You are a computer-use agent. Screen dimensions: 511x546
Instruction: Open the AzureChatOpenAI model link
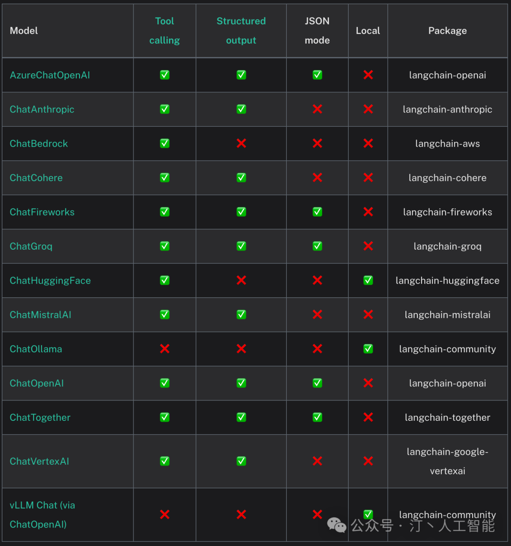(x=50, y=75)
